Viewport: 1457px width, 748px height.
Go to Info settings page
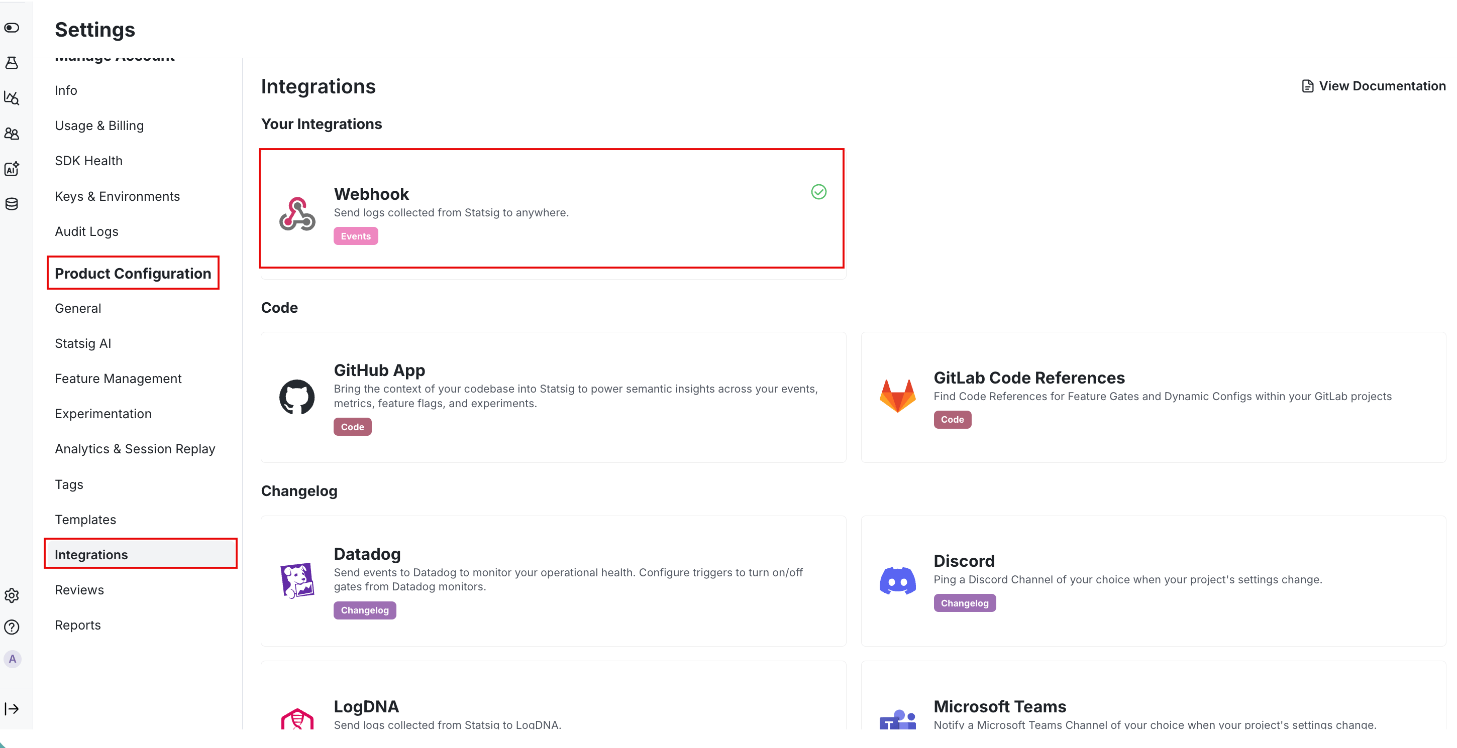click(x=66, y=90)
